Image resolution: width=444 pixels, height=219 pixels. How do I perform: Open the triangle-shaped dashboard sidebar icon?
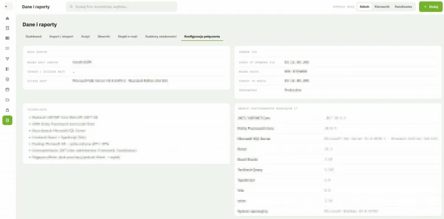point(7,18)
